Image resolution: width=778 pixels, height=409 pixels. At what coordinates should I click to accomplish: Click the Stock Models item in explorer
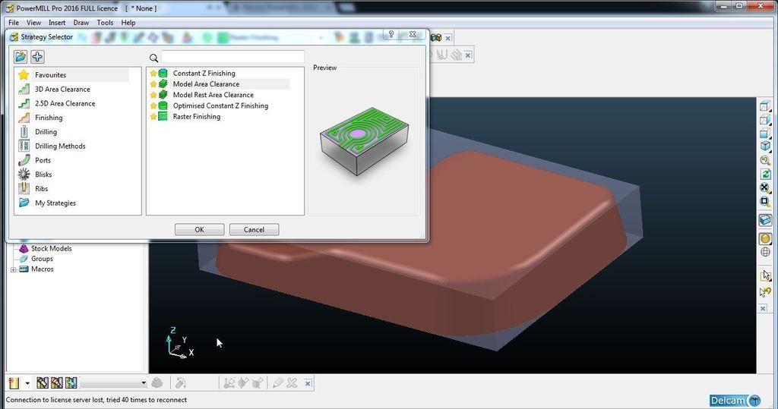click(x=51, y=248)
